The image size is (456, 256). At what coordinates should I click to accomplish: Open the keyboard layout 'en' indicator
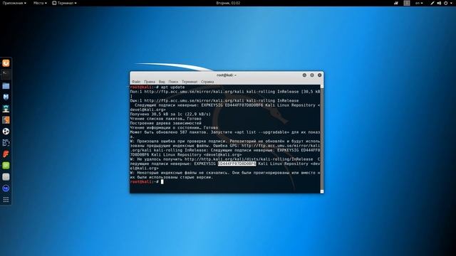[x=419, y=3]
